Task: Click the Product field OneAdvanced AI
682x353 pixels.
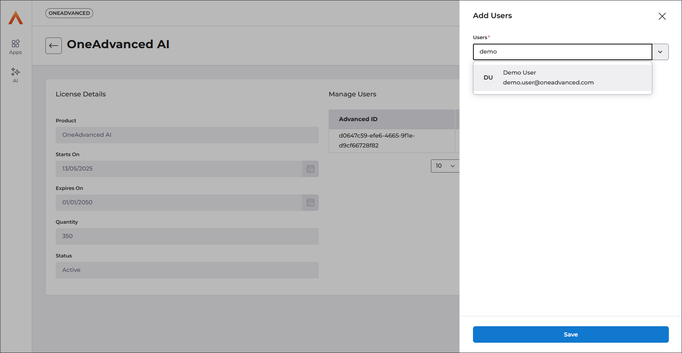Action: pyautogui.click(x=187, y=135)
